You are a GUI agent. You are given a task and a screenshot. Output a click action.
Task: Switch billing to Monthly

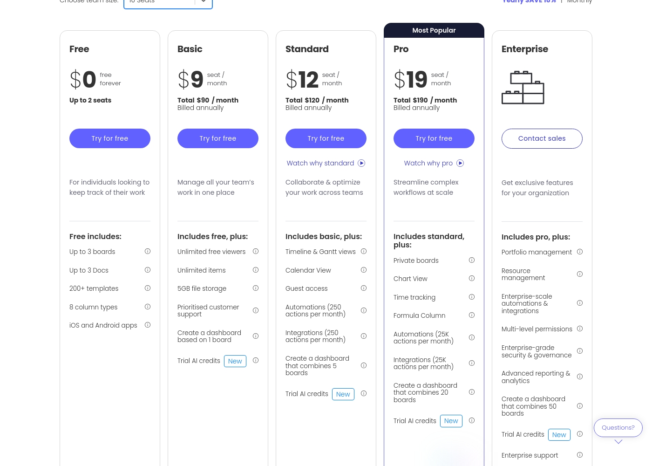tap(580, 2)
